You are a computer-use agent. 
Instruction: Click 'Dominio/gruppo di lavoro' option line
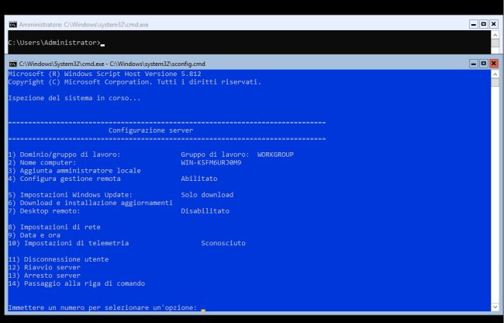point(64,155)
